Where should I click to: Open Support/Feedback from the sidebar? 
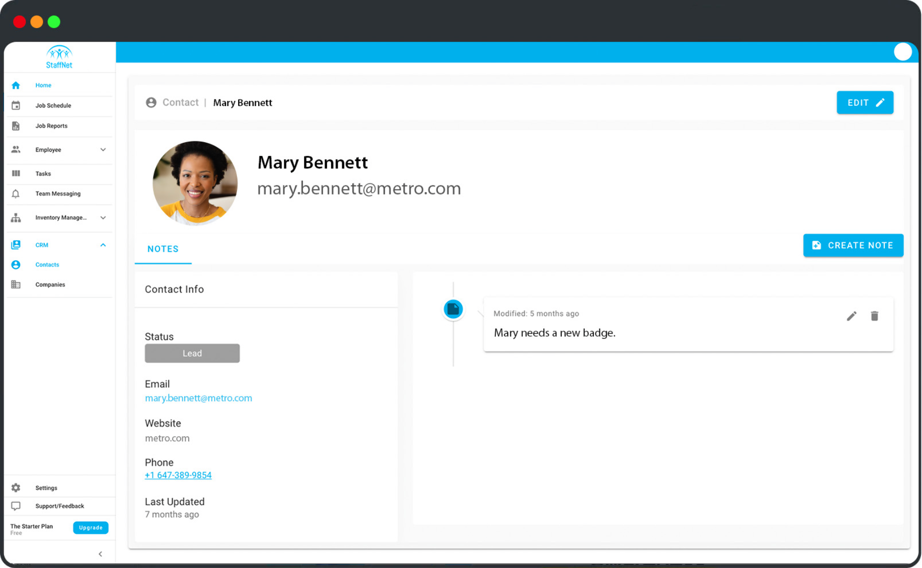(x=16, y=506)
